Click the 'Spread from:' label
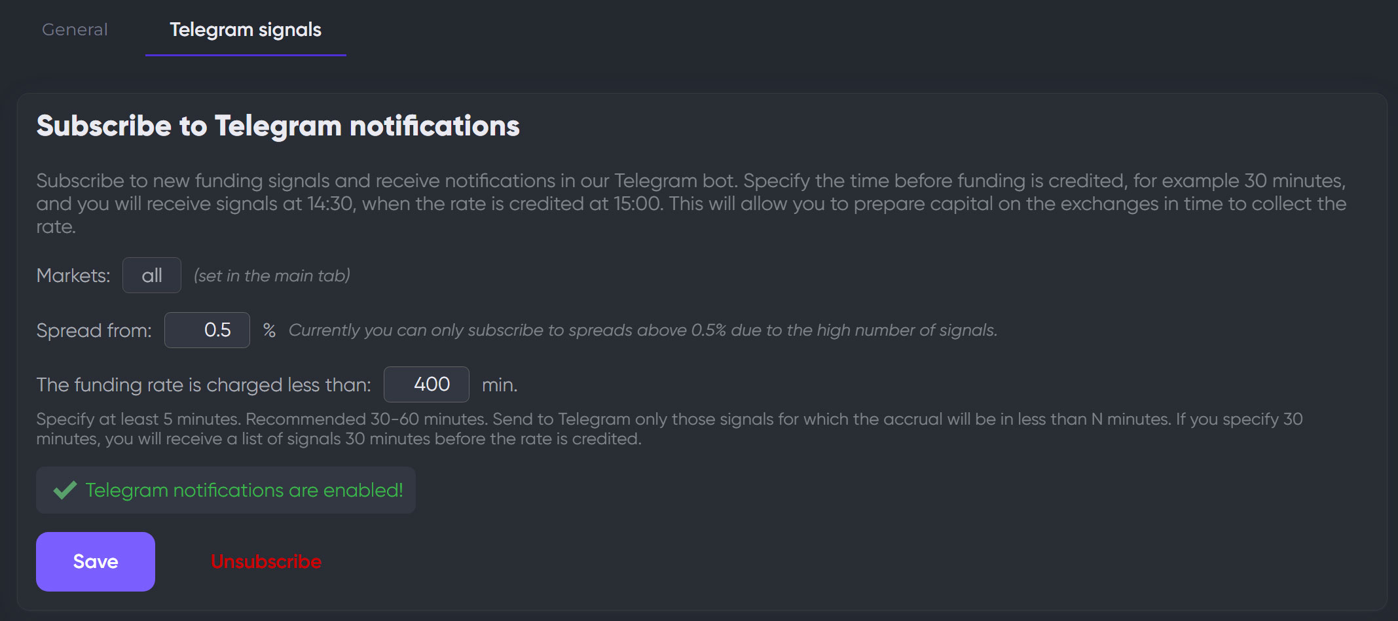Image resolution: width=1398 pixels, height=621 pixels. pos(94,330)
